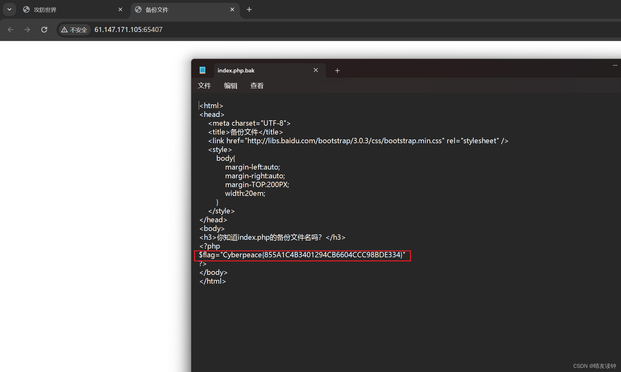Click the back navigation arrow icon

point(10,29)
